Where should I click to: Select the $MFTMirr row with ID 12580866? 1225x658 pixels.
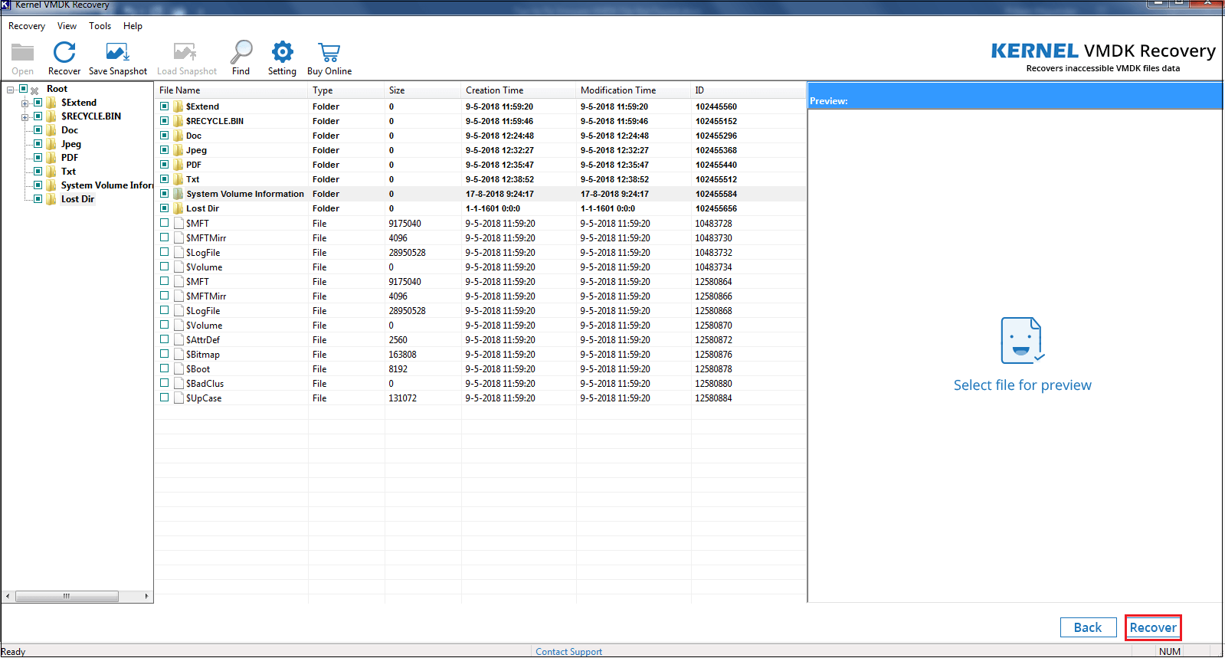pyautogui.click(x=480, y=296)
